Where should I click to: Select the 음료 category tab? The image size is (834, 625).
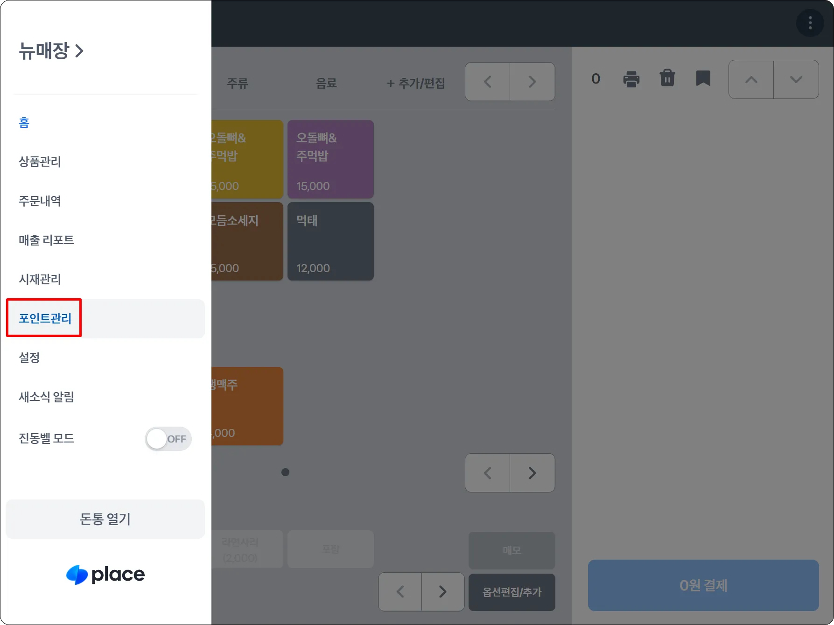click(x=326, y=83)
